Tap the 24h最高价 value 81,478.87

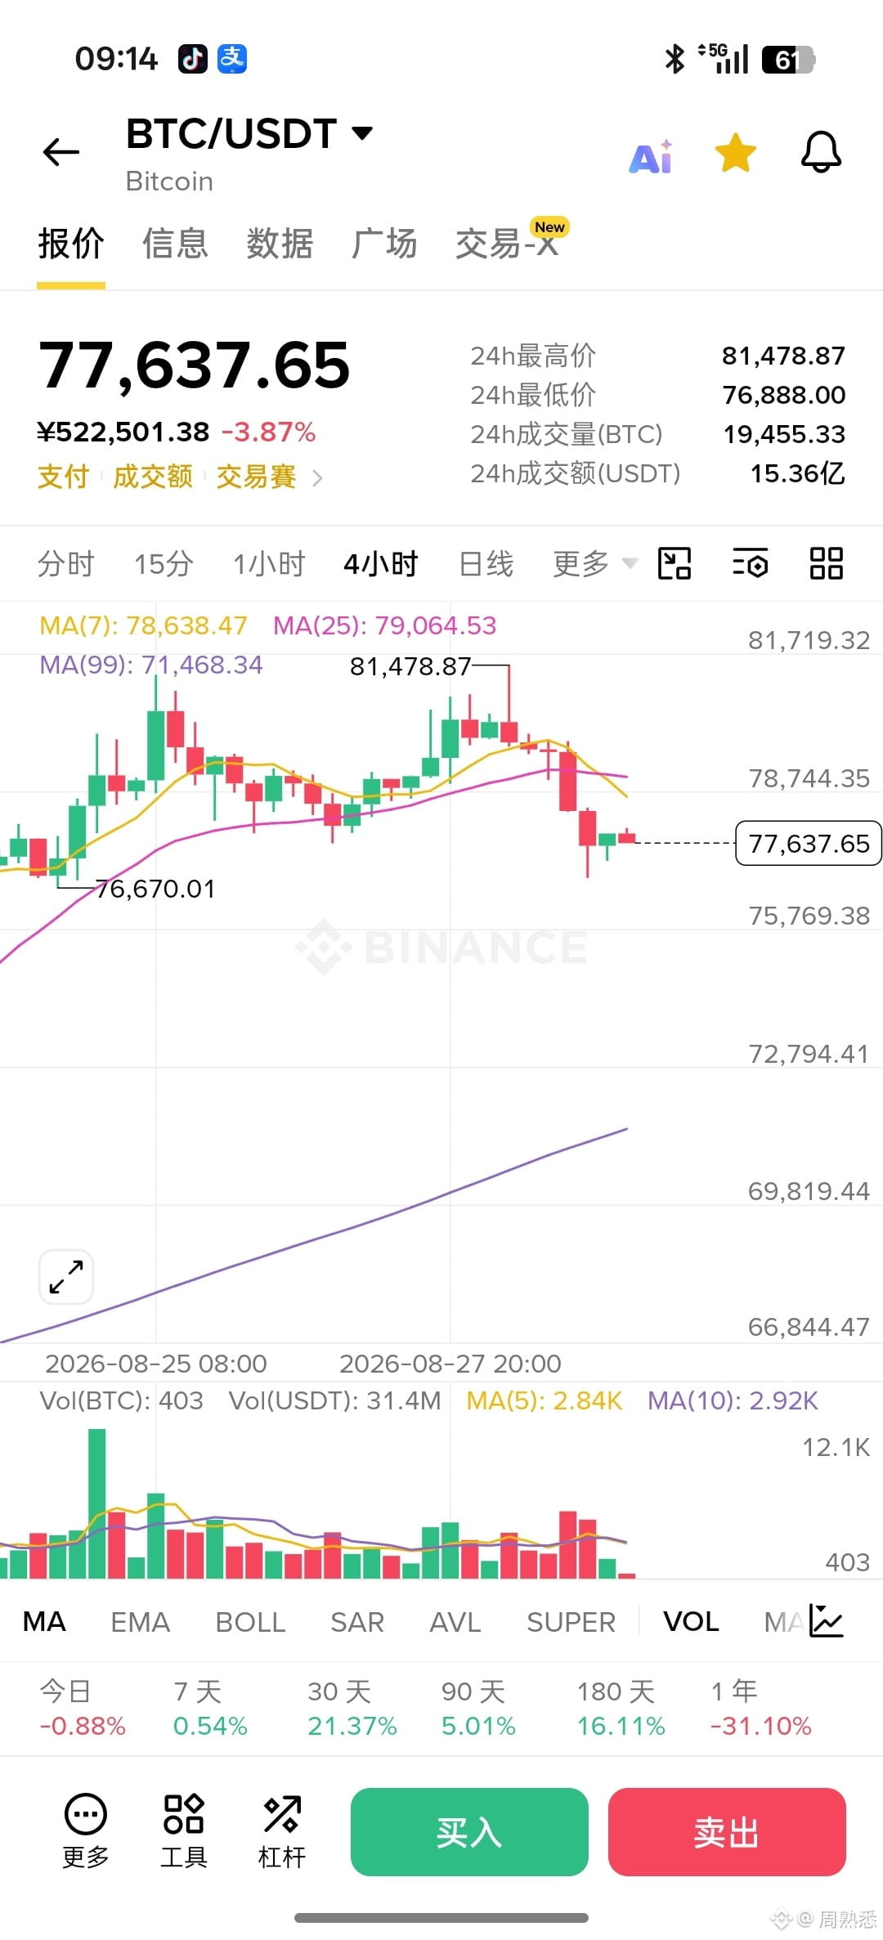783,356
